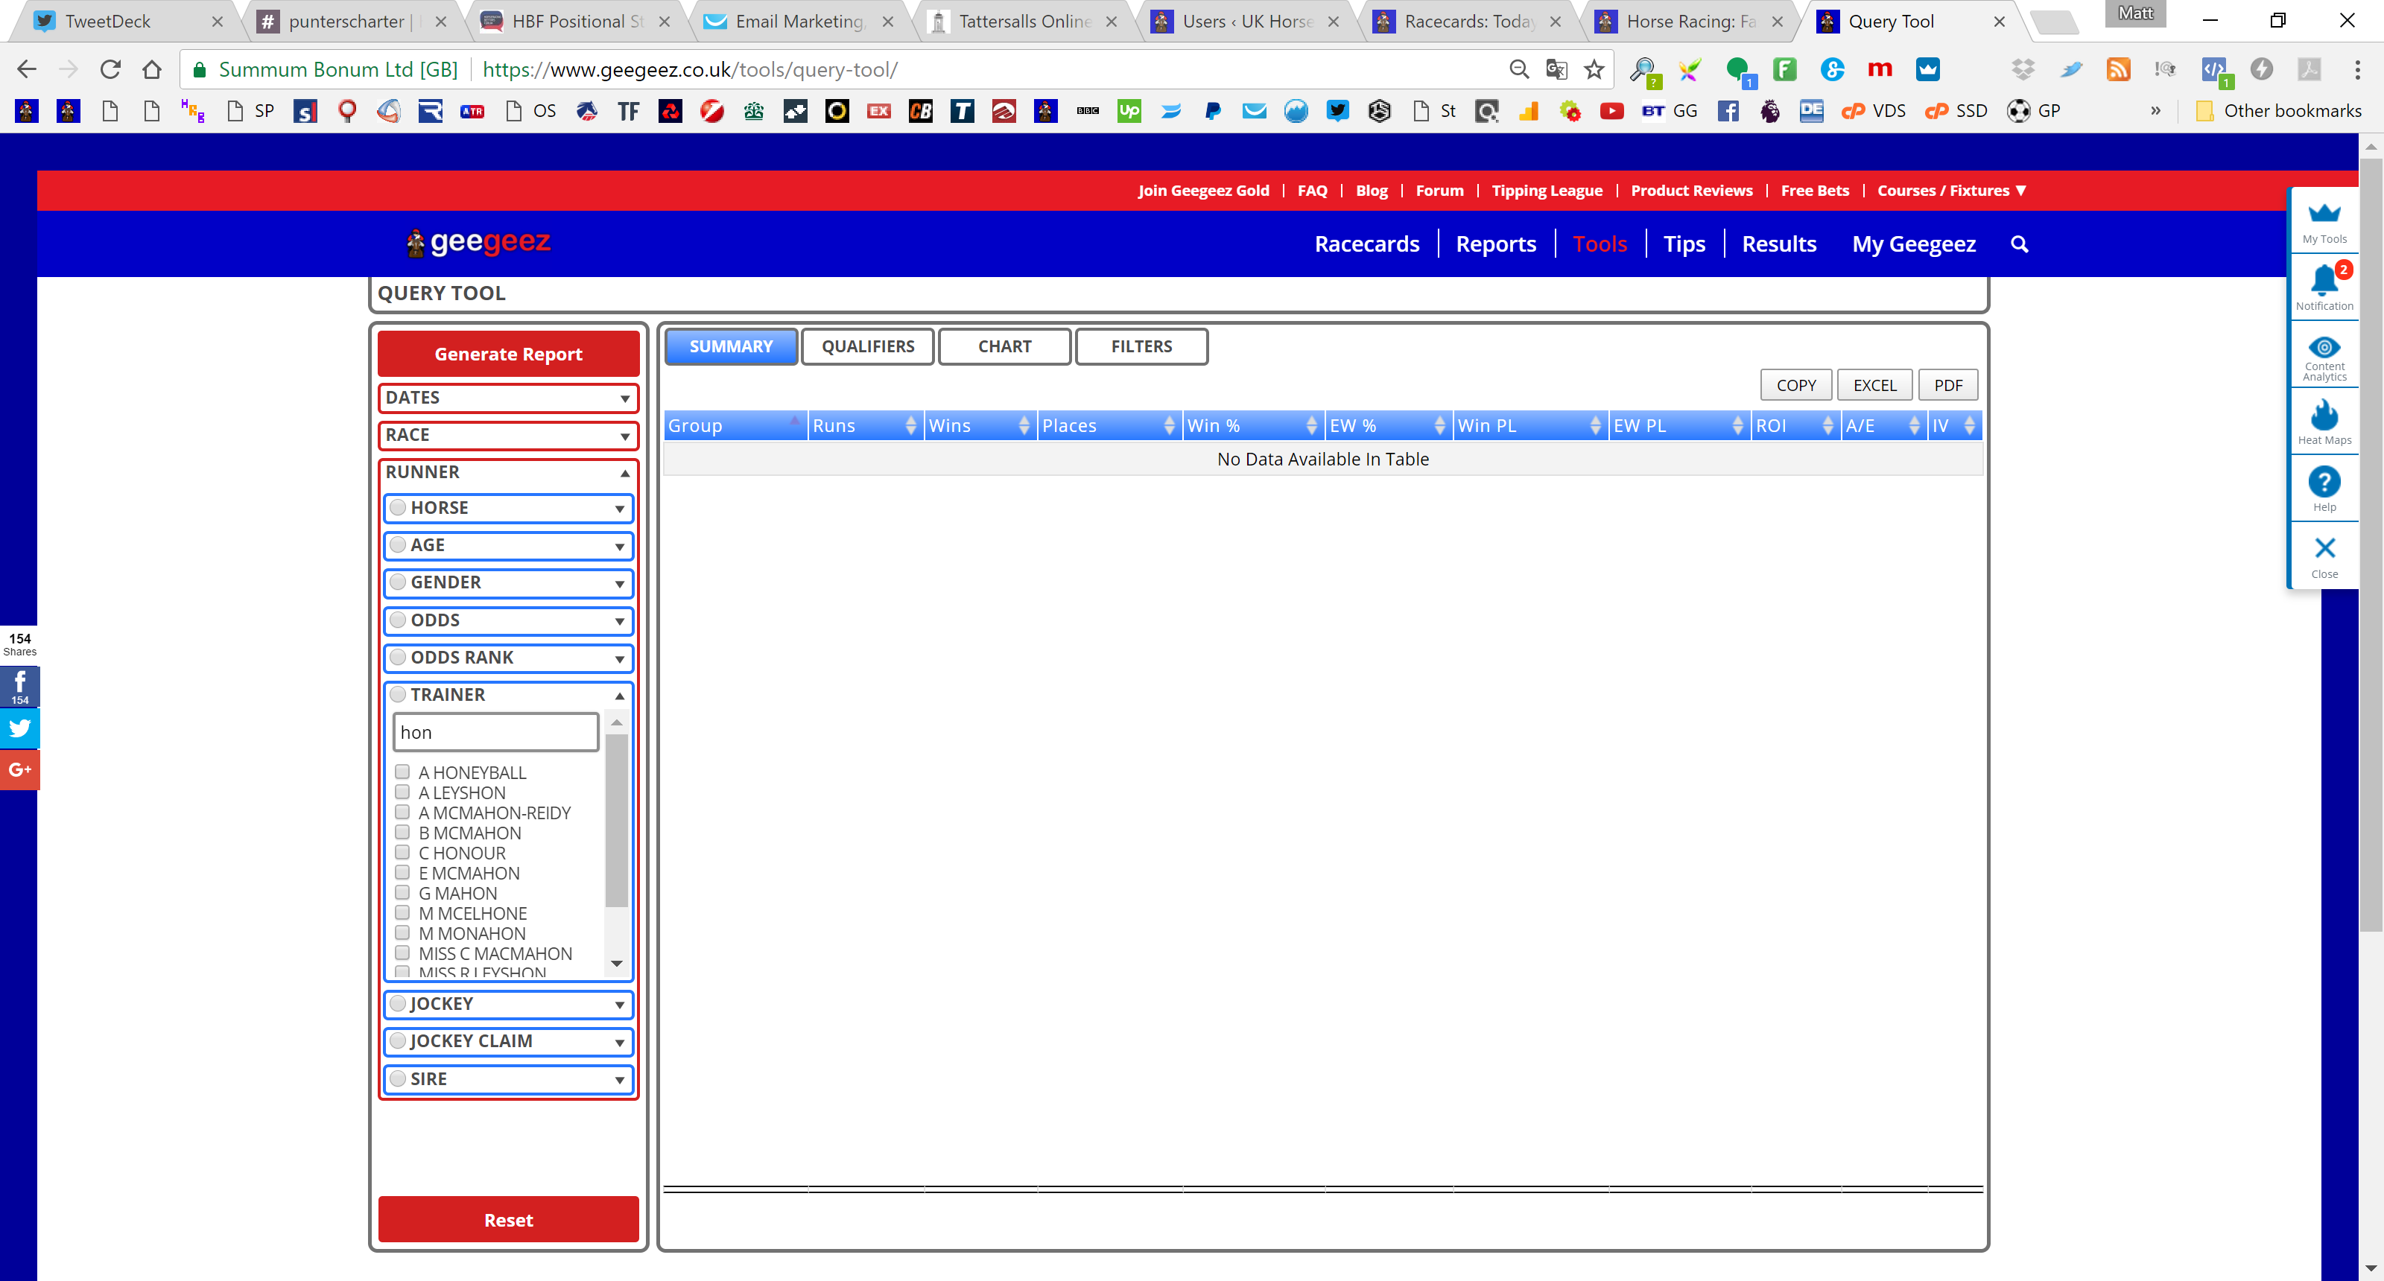Expand the ODDS RANK filter dropdown

(508, 658)
